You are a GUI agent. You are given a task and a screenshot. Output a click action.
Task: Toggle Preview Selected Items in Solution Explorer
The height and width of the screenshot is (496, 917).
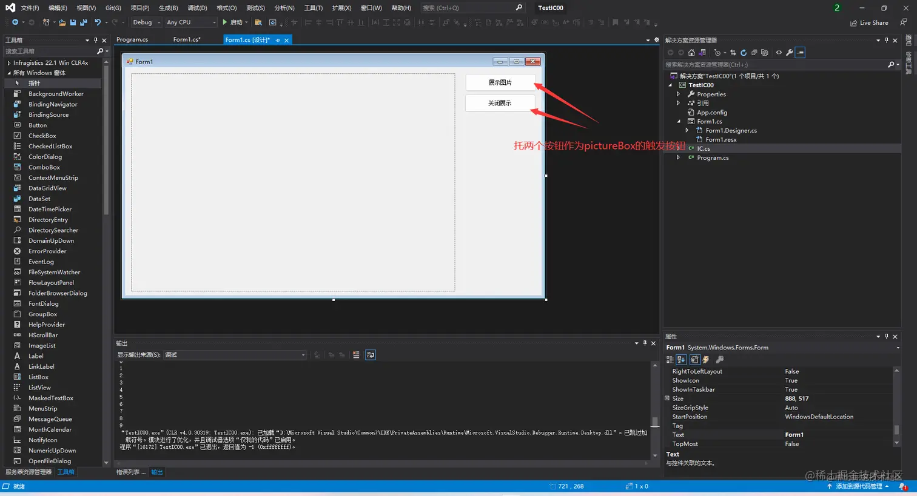click(x=800, y=53)
